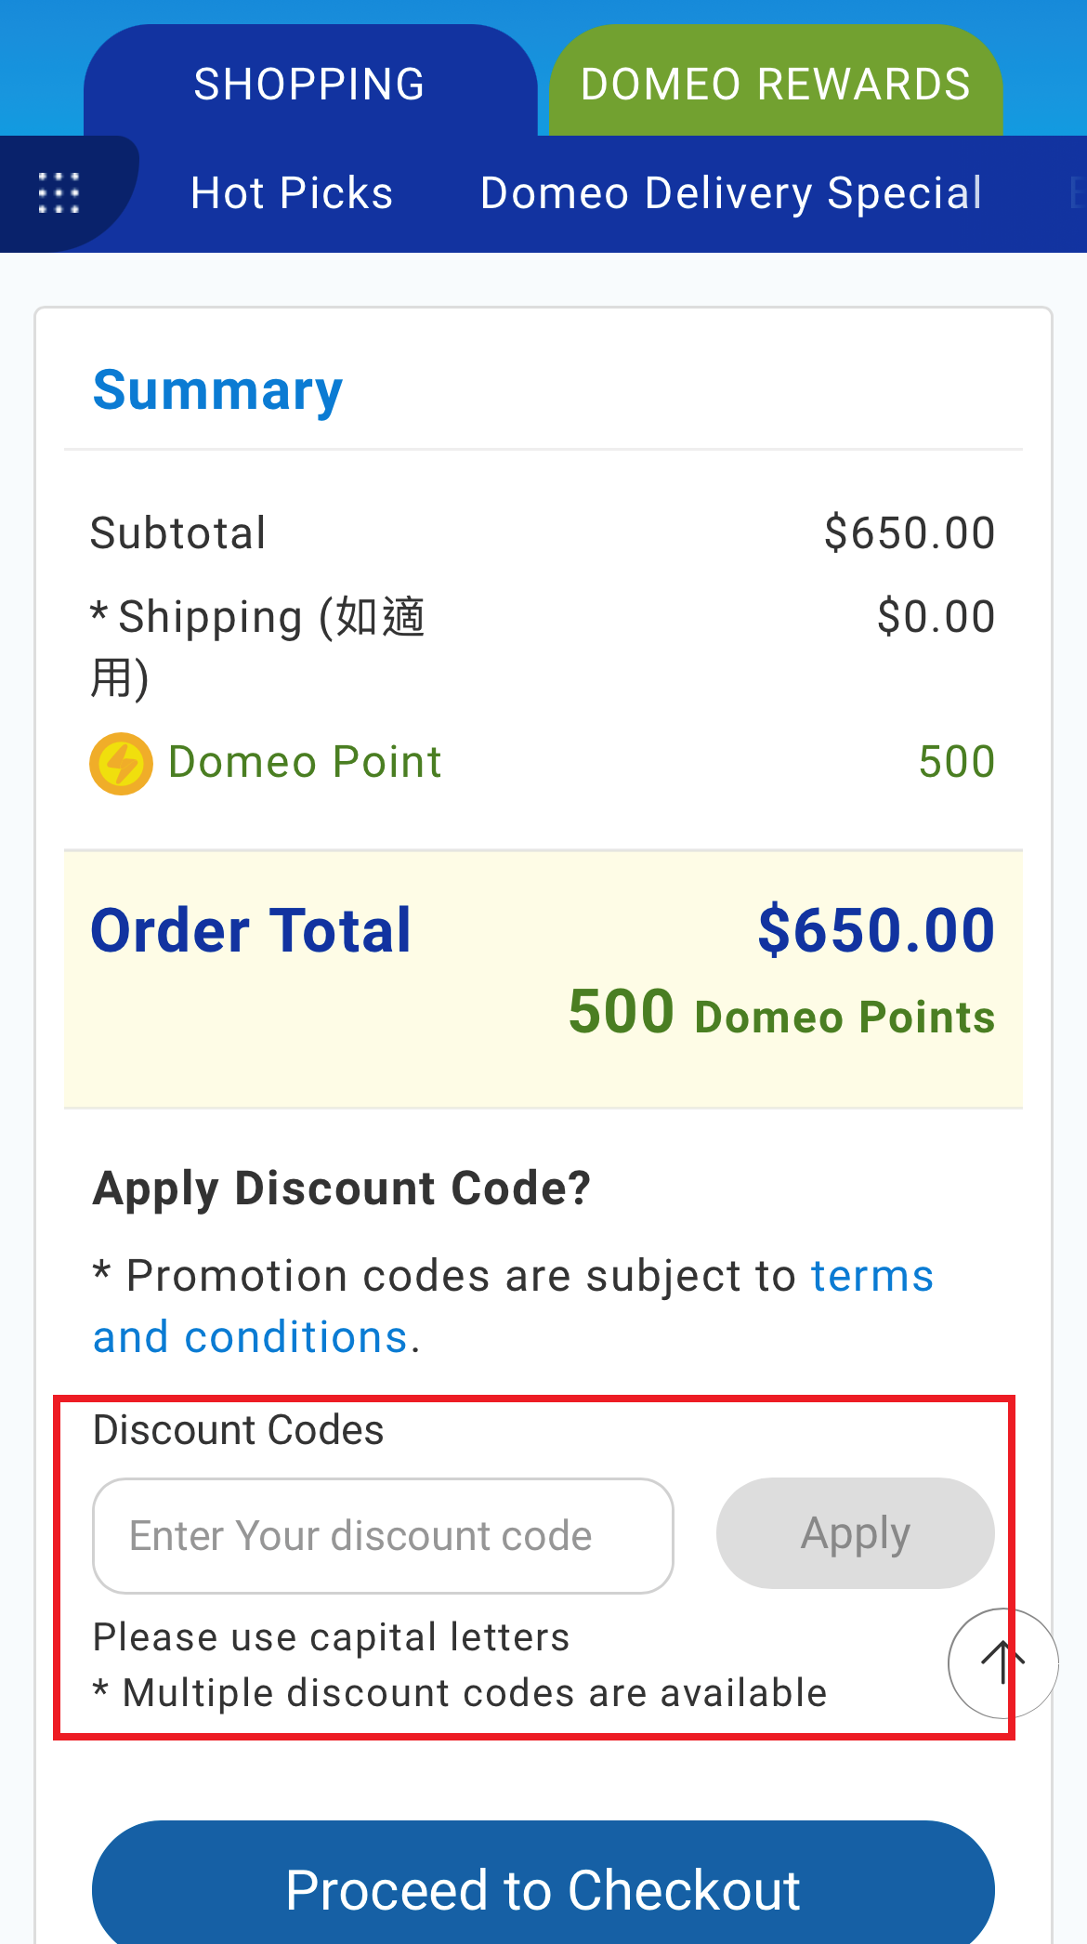
Task: Click the Discount Codes field label
Action: [238, 1430]
